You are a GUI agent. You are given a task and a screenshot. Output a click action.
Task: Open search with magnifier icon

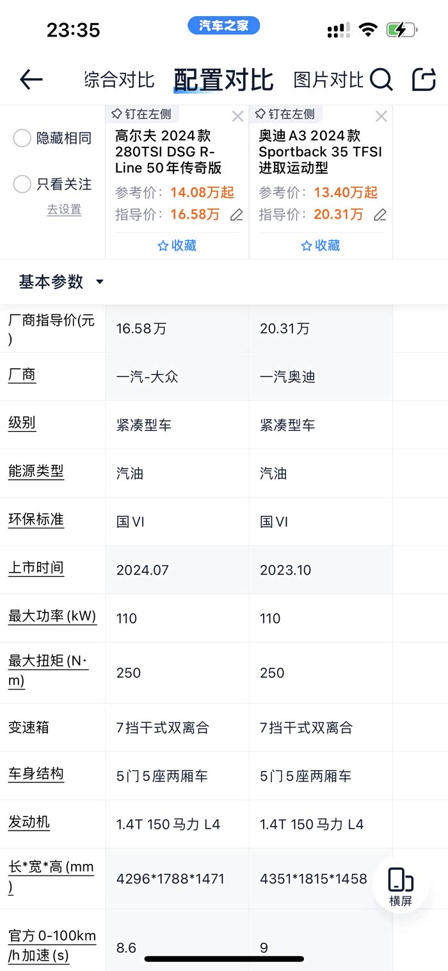point(381,80)
